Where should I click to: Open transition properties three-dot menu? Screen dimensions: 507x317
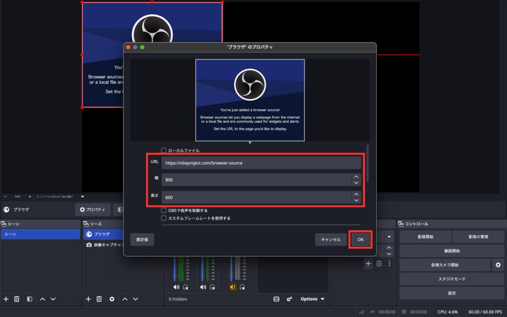point(389,264)
